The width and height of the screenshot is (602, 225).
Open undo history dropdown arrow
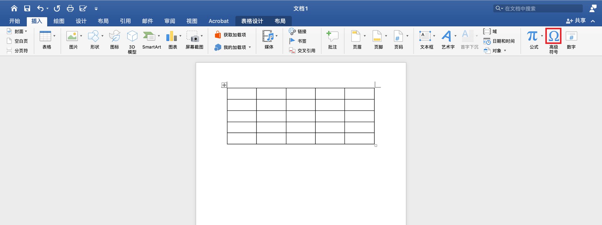[48, 9]
